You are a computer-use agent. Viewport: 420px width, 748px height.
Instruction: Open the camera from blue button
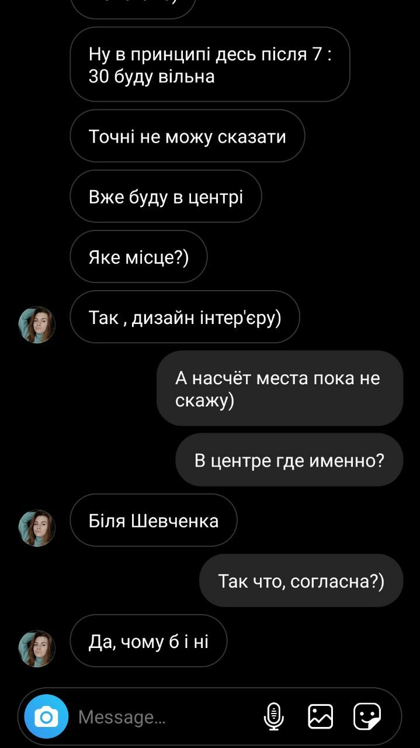coord(46,716)
